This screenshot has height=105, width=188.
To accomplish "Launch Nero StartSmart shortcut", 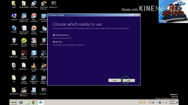I will (x=34, y=17).
